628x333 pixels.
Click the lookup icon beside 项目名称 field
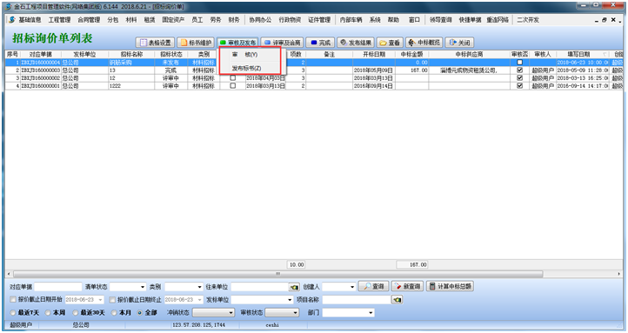tap(397, 299)
